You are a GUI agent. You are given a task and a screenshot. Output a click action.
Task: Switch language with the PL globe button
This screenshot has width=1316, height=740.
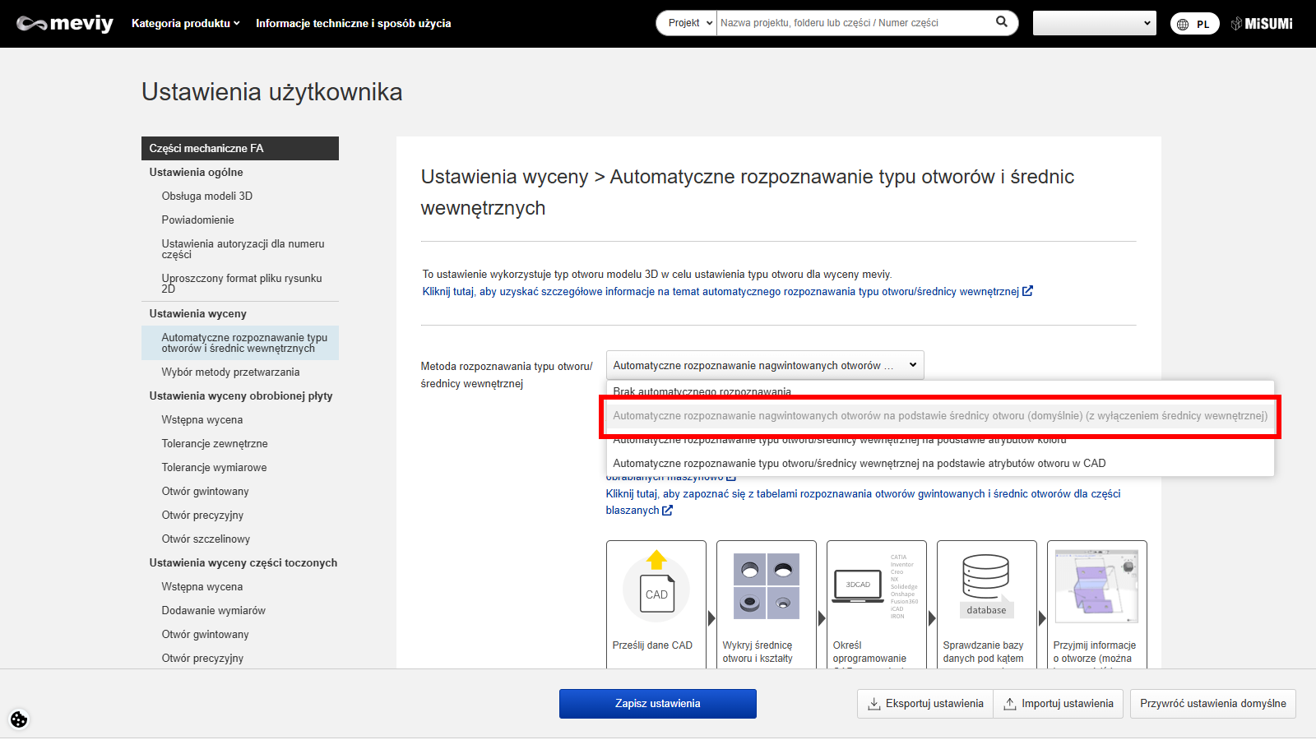1194,24
